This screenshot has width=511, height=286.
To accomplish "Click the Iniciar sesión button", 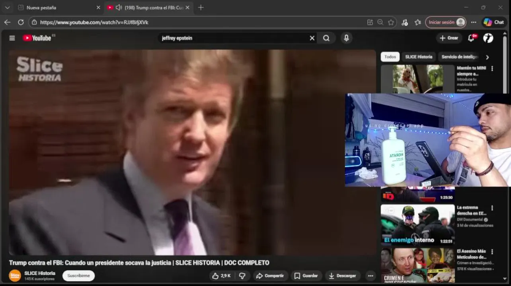I will pyautogui.click(x=446, y=22).
